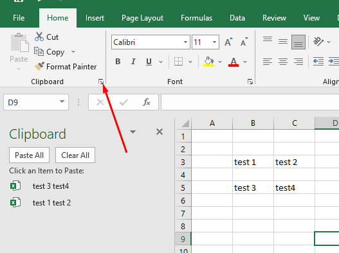Click the Cut scissors icon
This screenshot has width=339, height=253.
[x=39, y=37]
